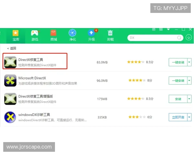
Task: Click the 175MB size value
Action: [102, 99]
